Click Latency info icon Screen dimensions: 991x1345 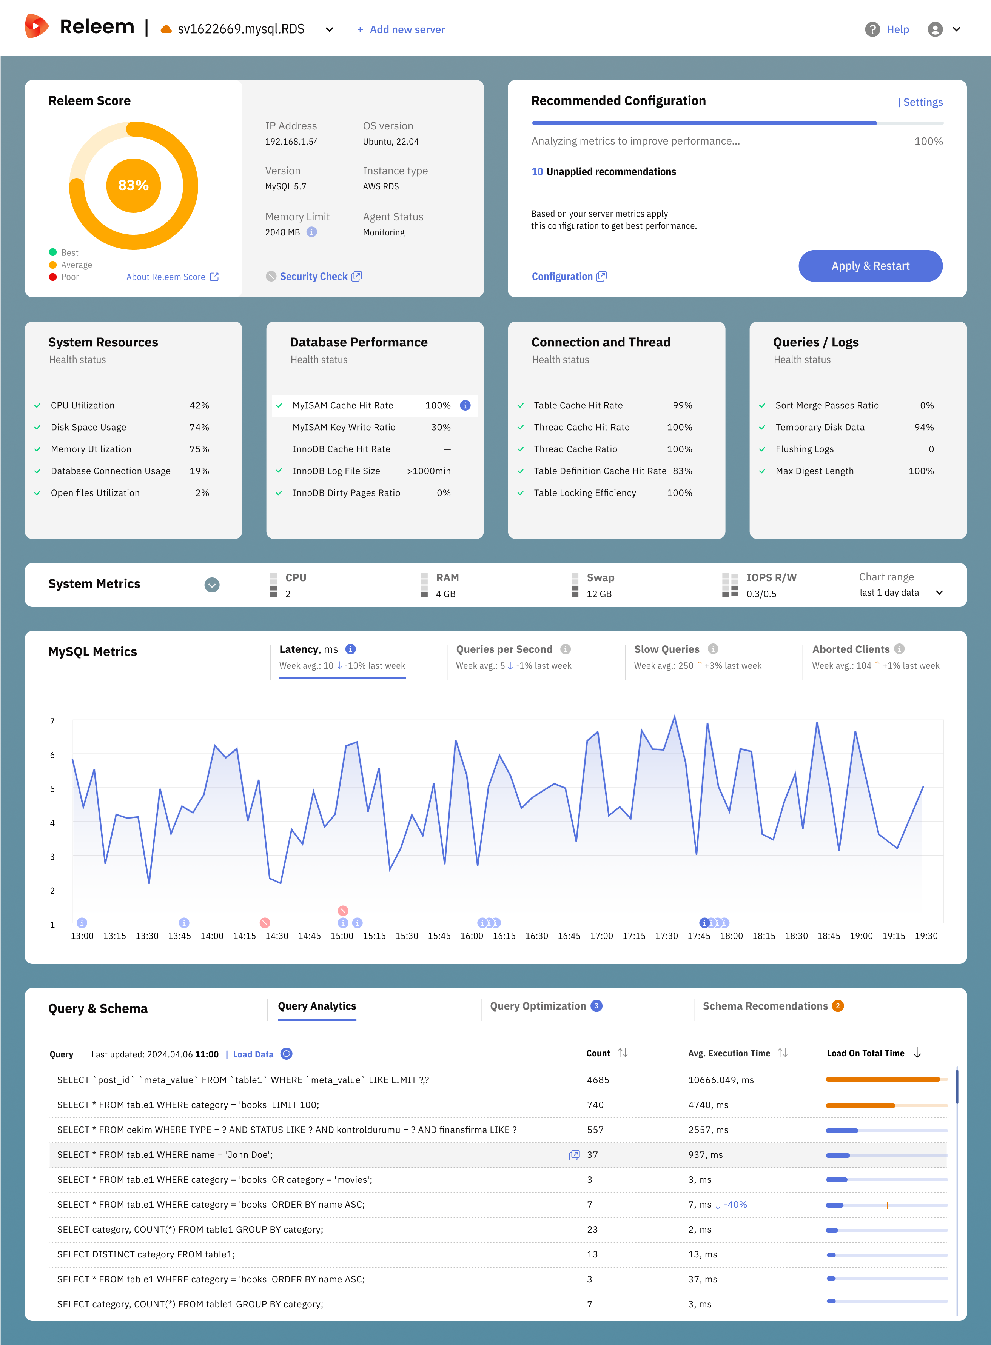(351, 649)
